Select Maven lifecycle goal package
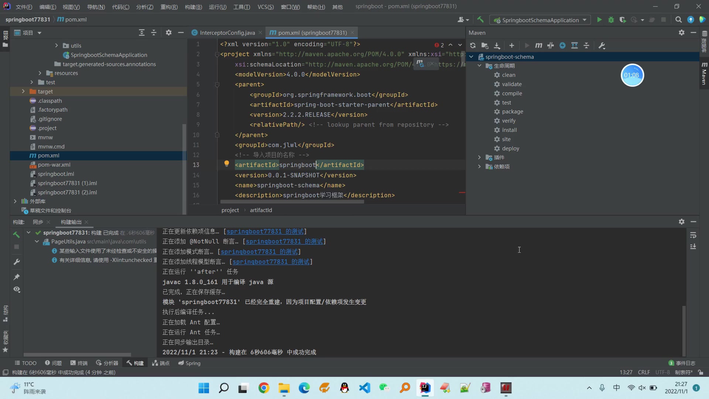This screenshot has height=399, width=709. 512,112
